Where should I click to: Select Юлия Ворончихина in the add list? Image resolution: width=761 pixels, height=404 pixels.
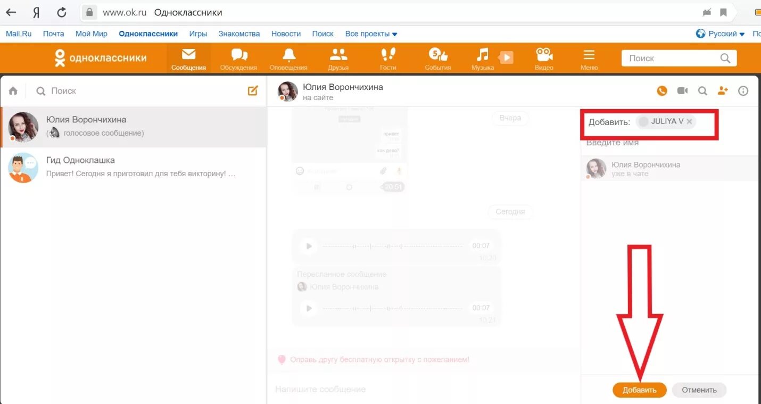[x=669, y=169]
